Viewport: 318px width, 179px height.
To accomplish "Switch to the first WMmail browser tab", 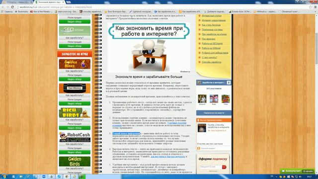I will point(17,2).
